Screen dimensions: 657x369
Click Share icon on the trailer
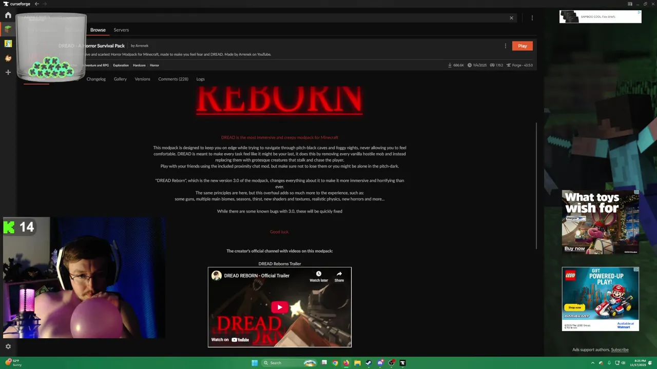(339, 277)
